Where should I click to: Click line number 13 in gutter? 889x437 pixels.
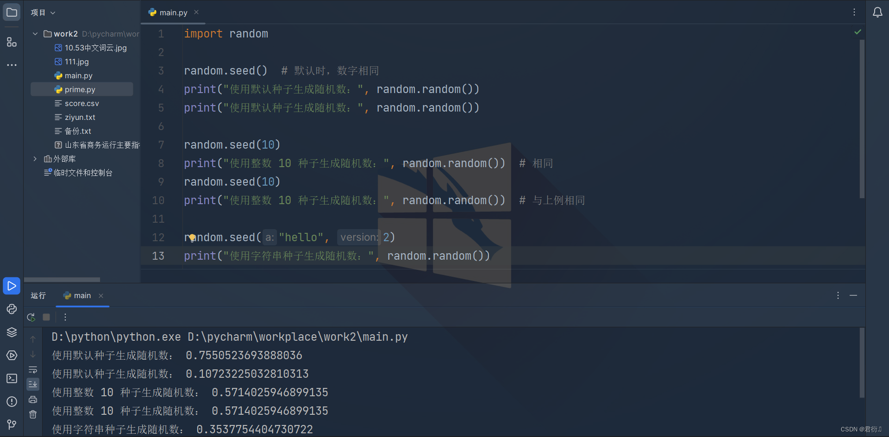pos(158,256)
